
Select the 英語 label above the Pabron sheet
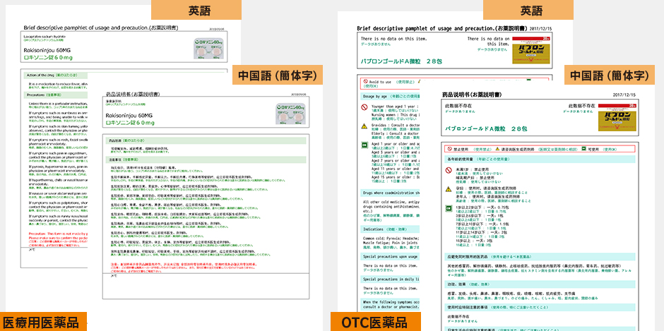click(x=528, y=10)
